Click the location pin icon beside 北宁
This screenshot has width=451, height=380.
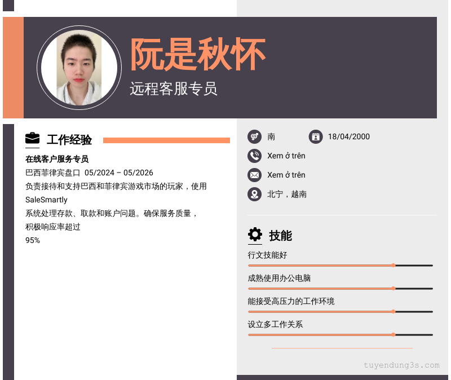click(255, 195)
